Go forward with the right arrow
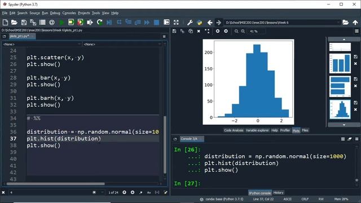The width and height of the screenshot is (361, 203). tap(218, 23)
